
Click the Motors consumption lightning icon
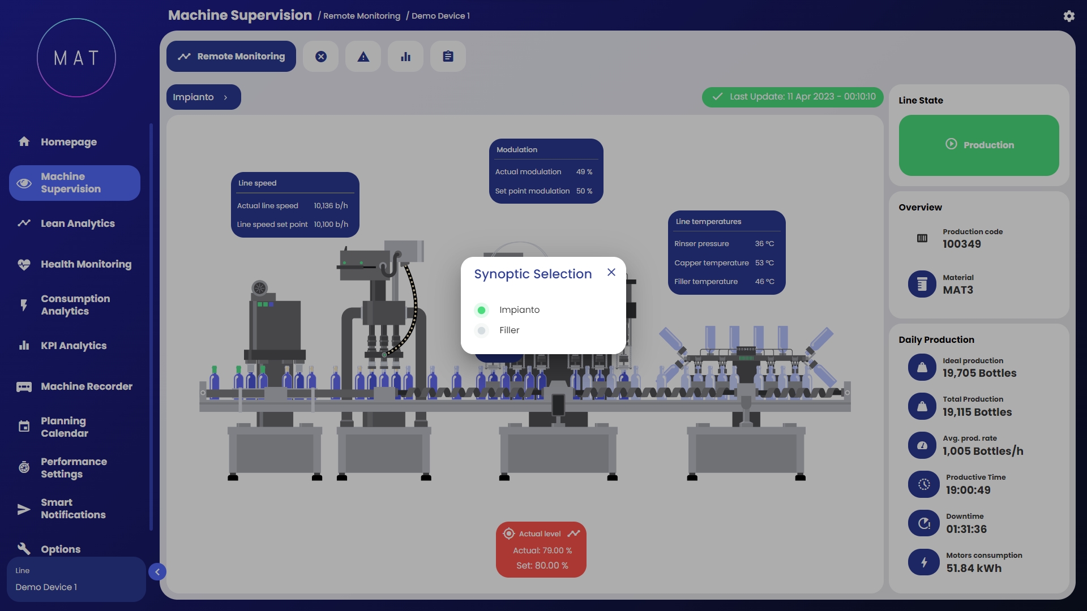(923, 562)
